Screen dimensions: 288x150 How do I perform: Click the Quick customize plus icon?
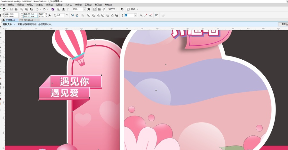(x=163, y=15)
